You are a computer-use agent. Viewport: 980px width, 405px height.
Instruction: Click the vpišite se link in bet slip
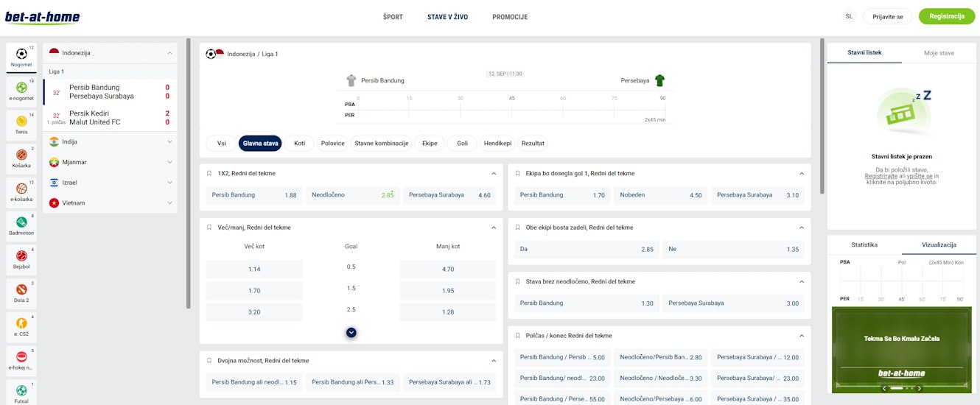[919, 177]
